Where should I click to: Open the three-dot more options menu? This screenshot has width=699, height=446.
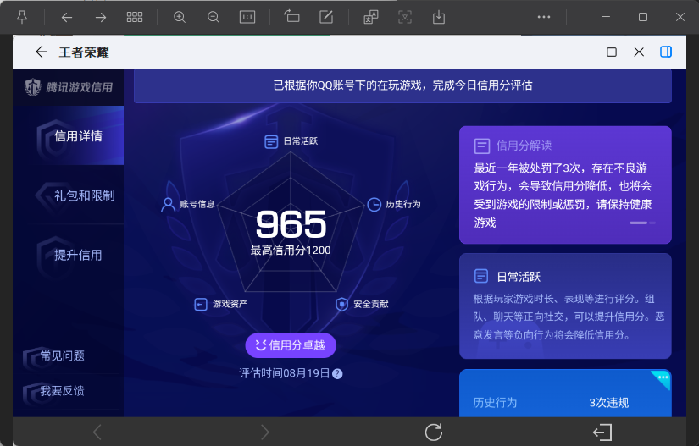click(544, 17)
